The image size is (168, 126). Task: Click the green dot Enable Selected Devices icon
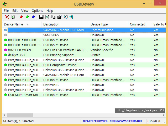[27, 17]
